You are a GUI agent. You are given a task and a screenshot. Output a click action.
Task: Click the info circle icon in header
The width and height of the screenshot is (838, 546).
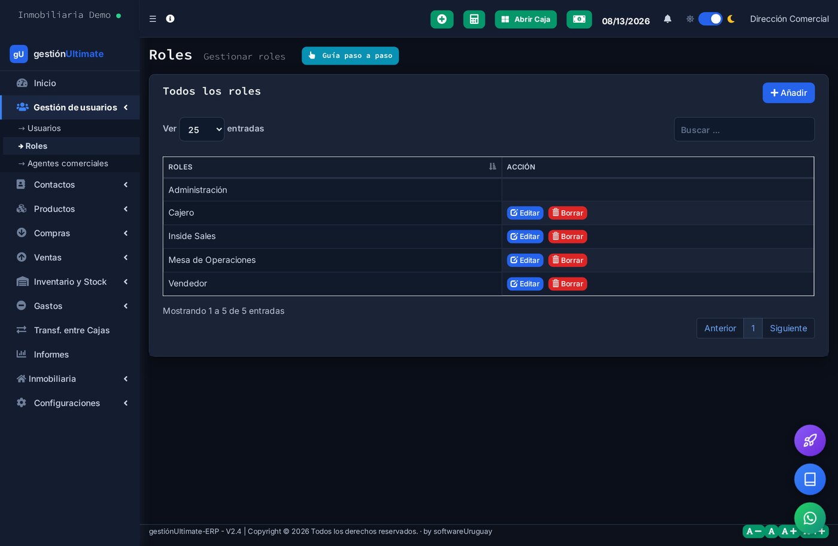point(170,19)
